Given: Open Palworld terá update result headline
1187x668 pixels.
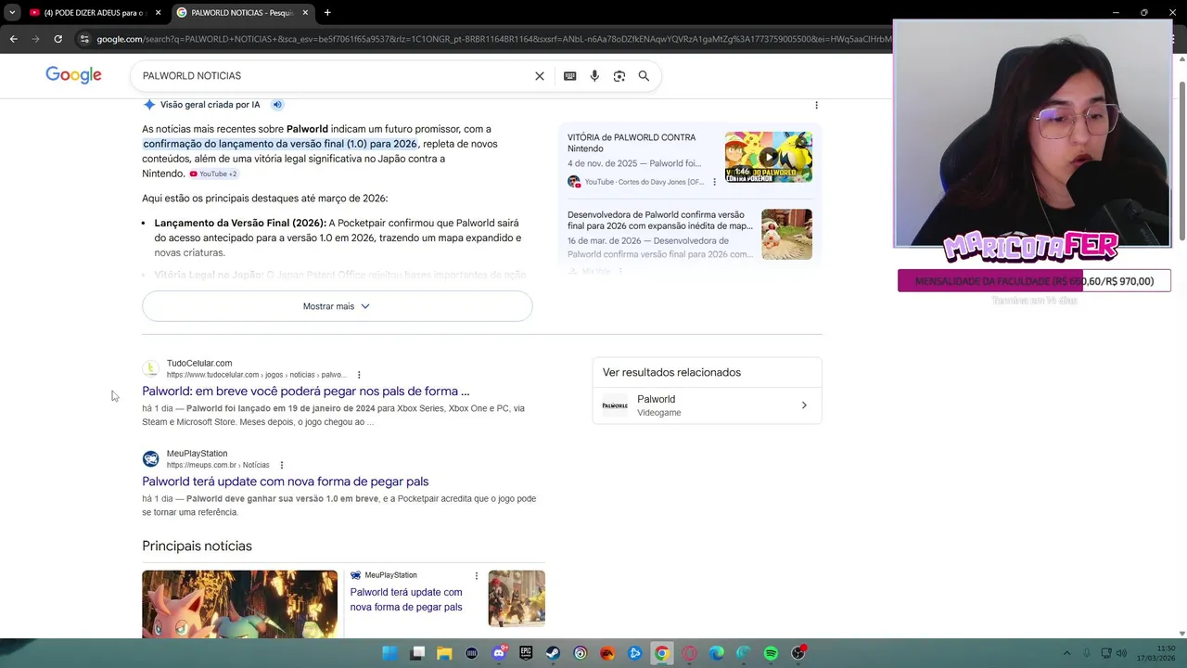Looking at the screenshot, I should [285, 482].
